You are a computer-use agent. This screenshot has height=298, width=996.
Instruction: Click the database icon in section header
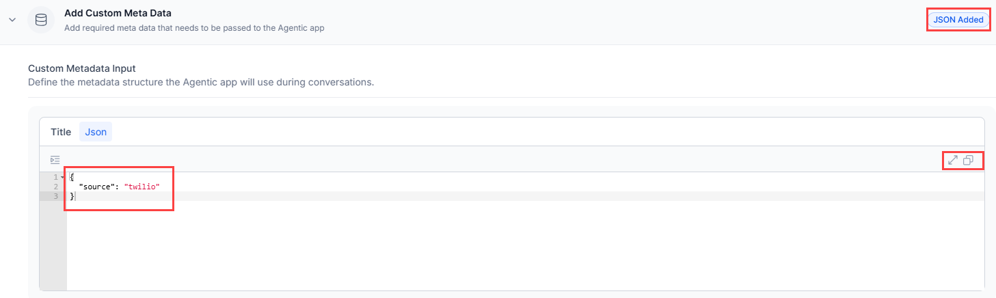[x=41, y=20]
